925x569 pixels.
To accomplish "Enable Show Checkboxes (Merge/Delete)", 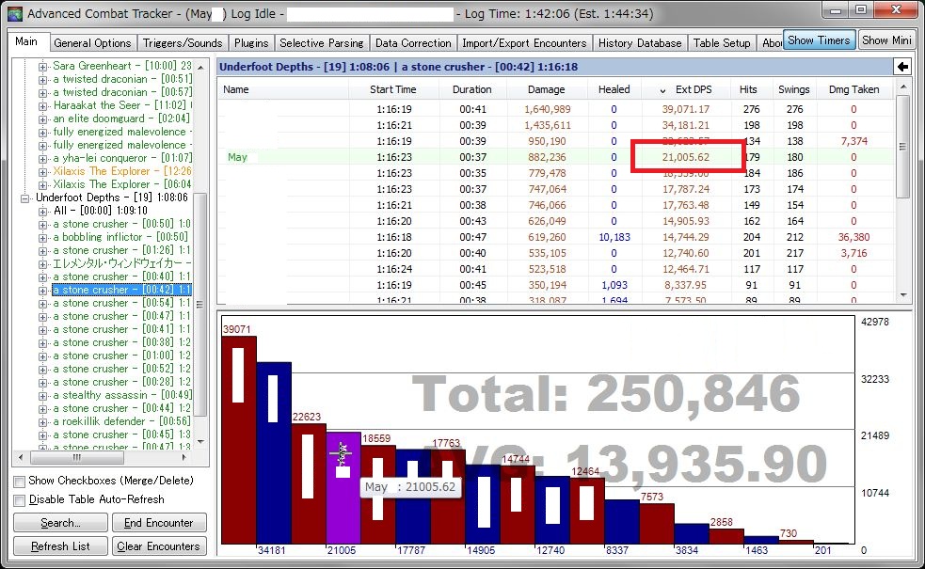I will point(20,482).
